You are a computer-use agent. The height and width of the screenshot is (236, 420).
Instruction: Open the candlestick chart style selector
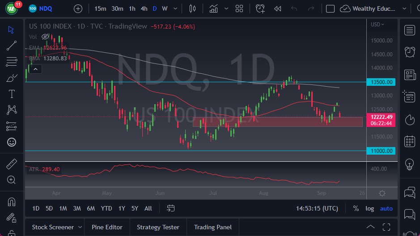(193, 8)
